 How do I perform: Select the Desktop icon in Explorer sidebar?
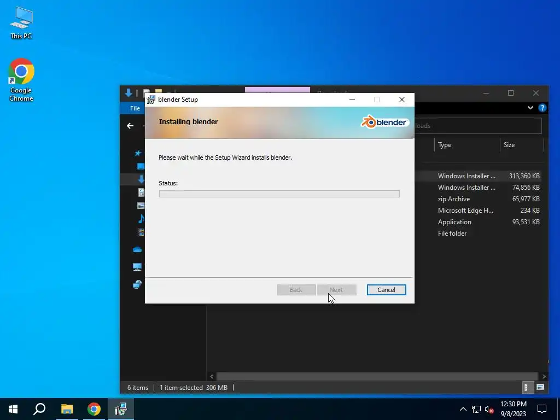[x=141, y=166]
